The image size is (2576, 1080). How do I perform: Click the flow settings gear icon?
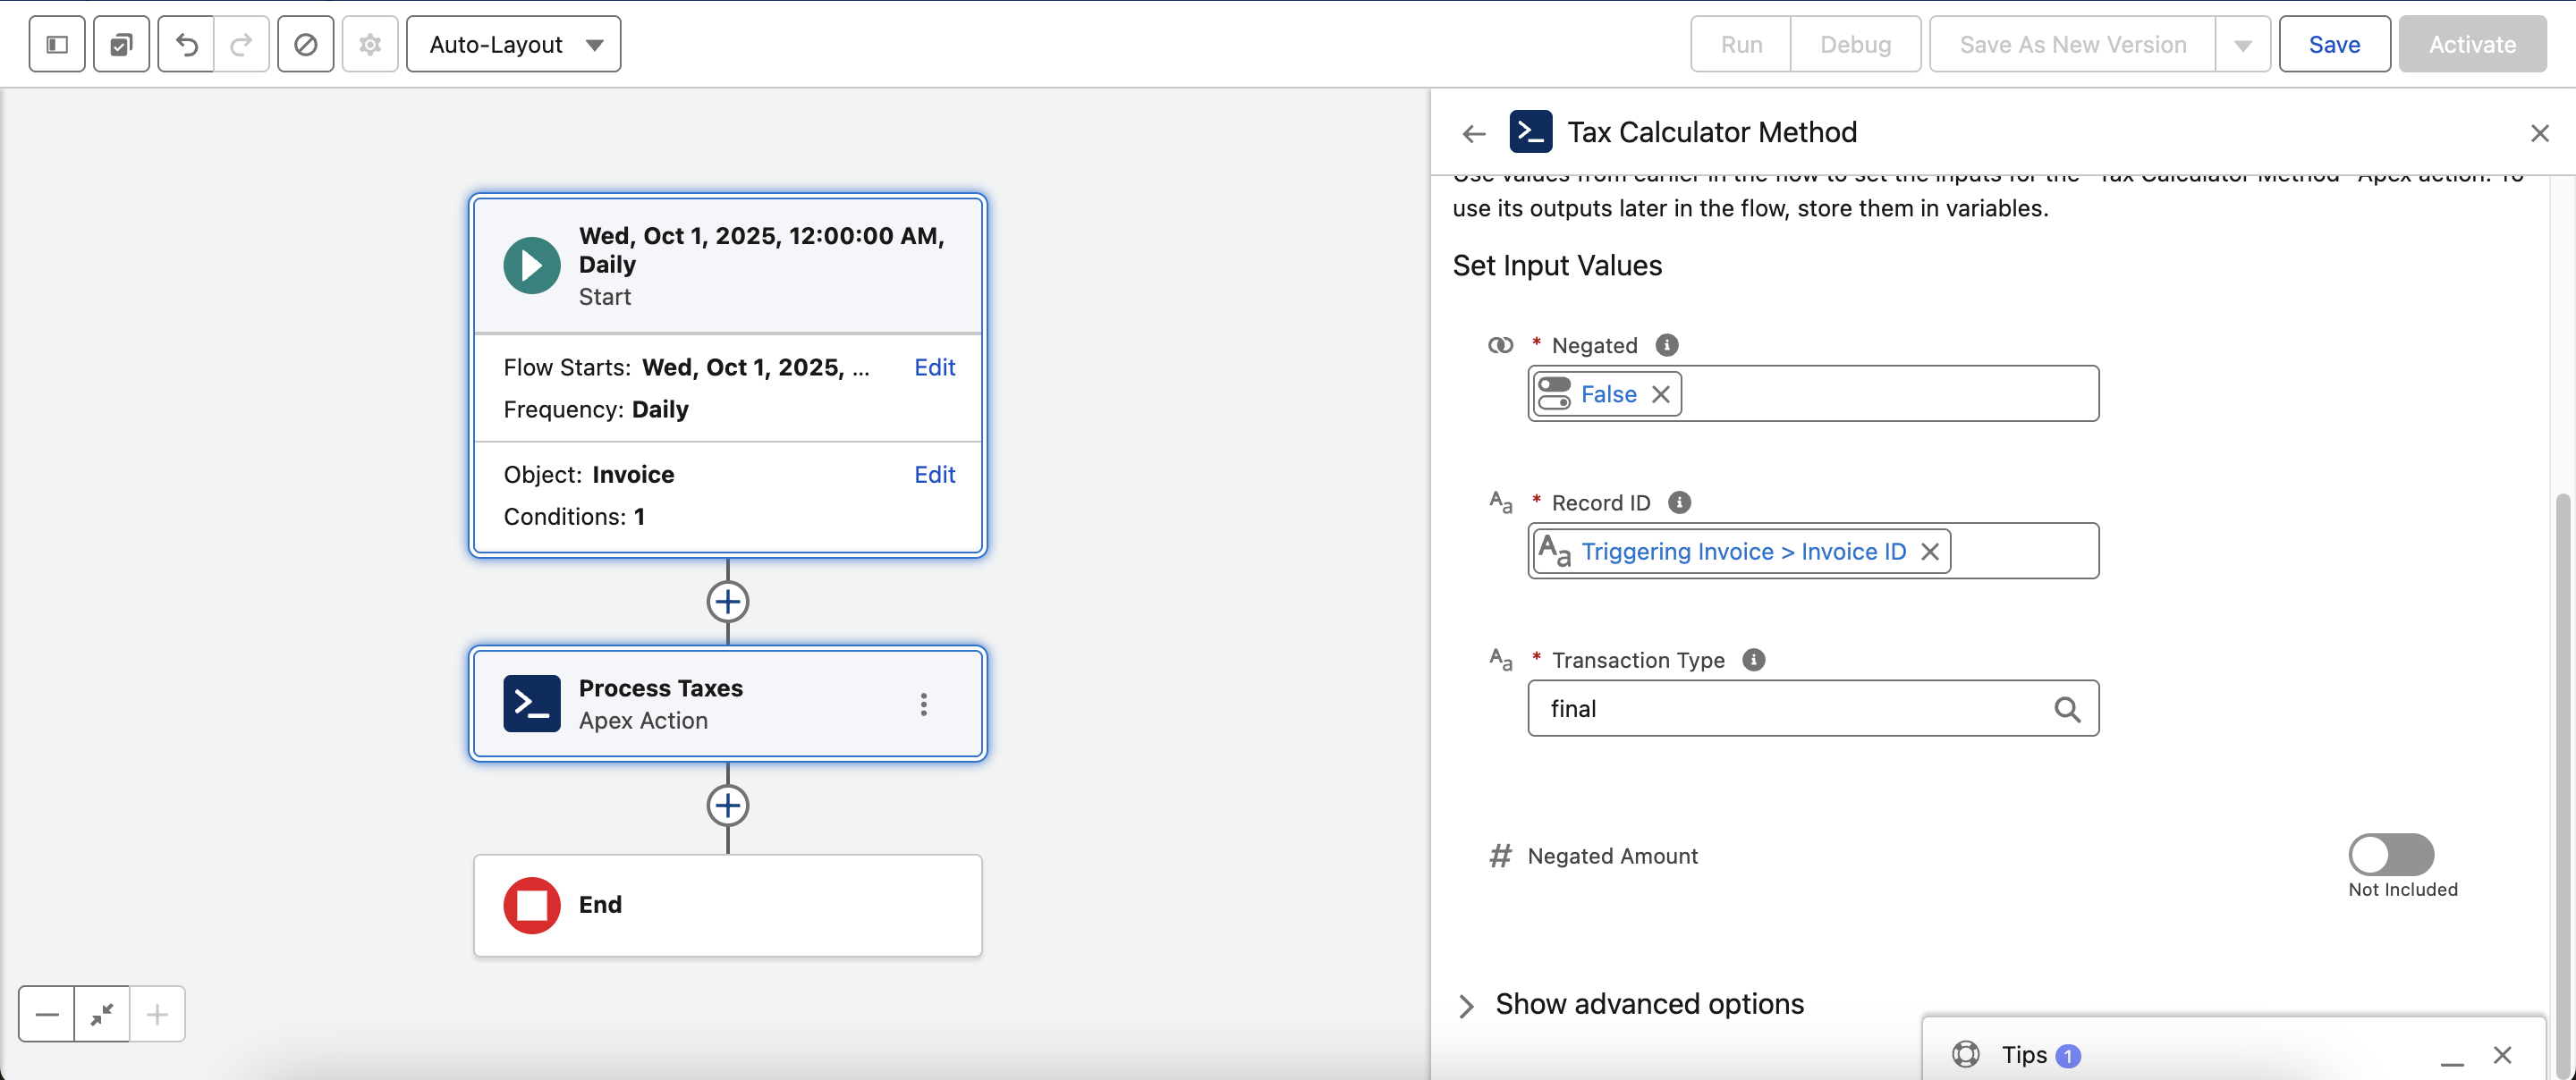(370, 44)
